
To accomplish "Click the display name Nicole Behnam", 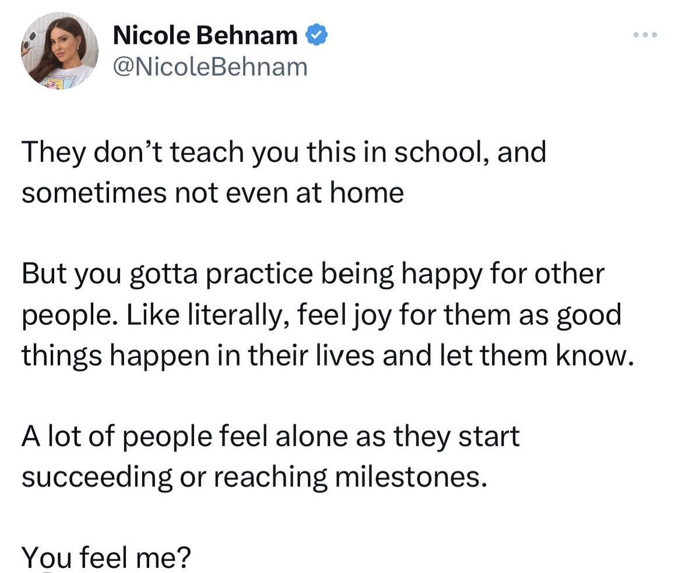I will [205, 36].
